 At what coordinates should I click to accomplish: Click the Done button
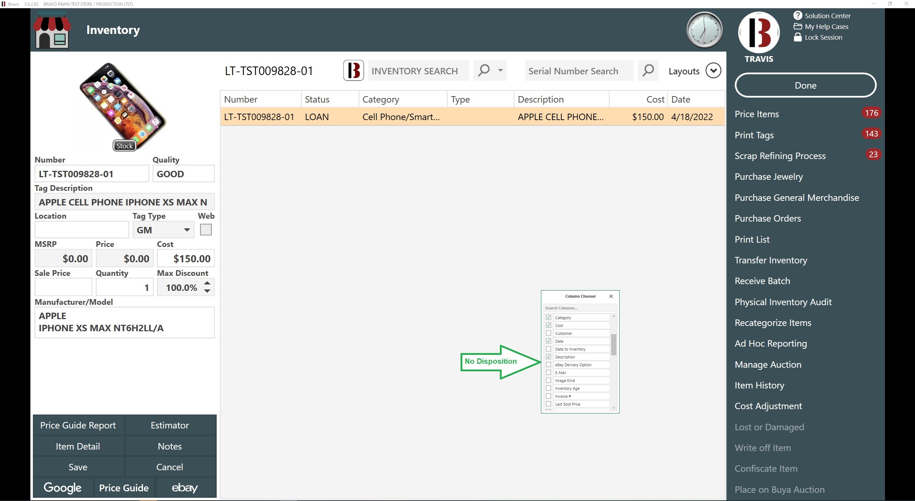(805, 85)
